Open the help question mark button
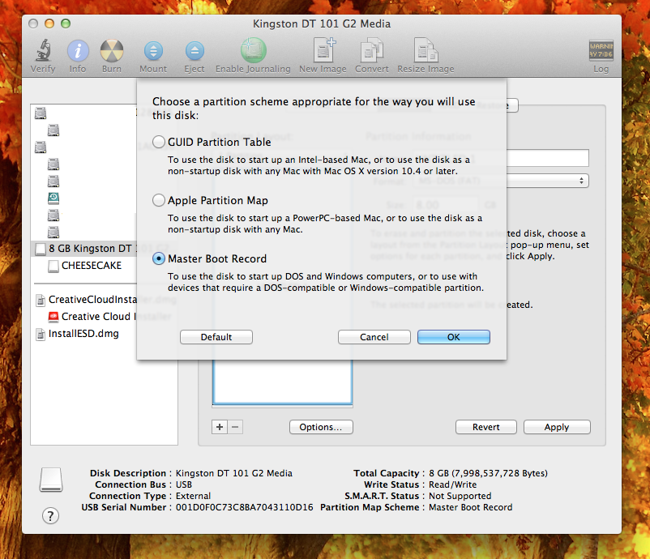650x559 pixels. click(50, 516)
